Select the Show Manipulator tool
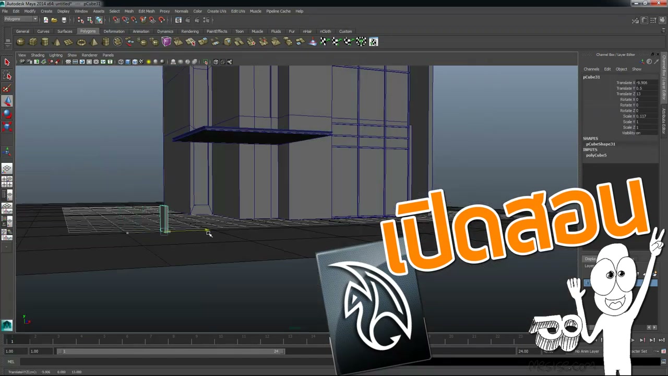This screenshot has height=376, width=668. (7, 151)
